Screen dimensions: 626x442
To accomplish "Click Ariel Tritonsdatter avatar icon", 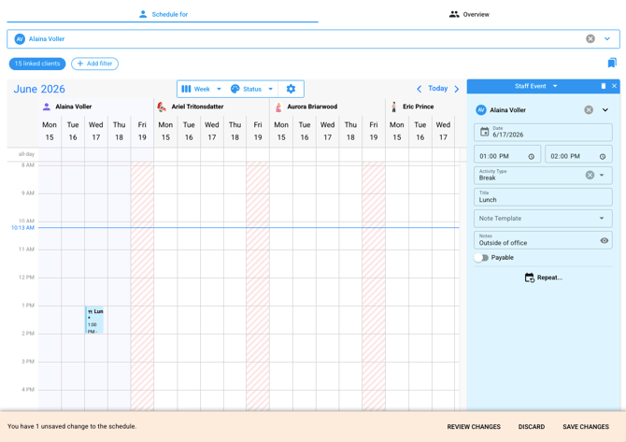I will click(162, 107).
